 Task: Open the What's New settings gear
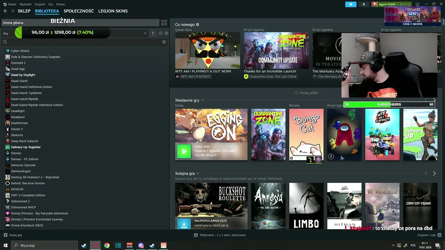pyautogui.click(x=197, y=25)
